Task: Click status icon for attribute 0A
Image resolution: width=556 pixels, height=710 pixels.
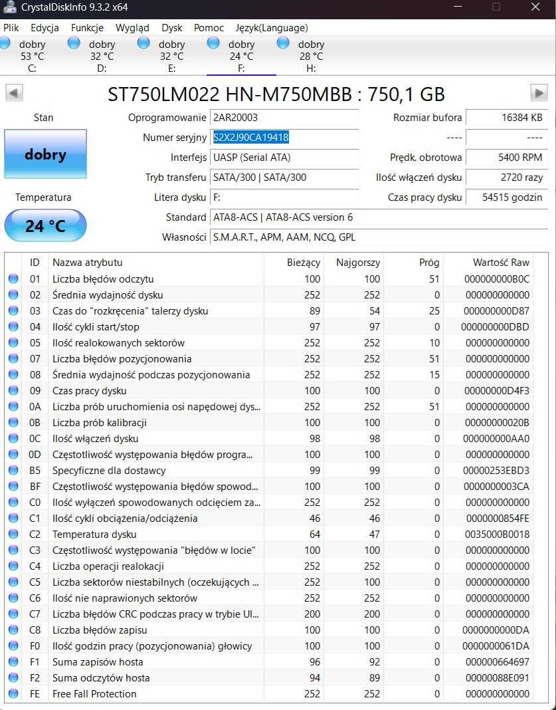Action: pyautogui.click(x=13, y=406)
